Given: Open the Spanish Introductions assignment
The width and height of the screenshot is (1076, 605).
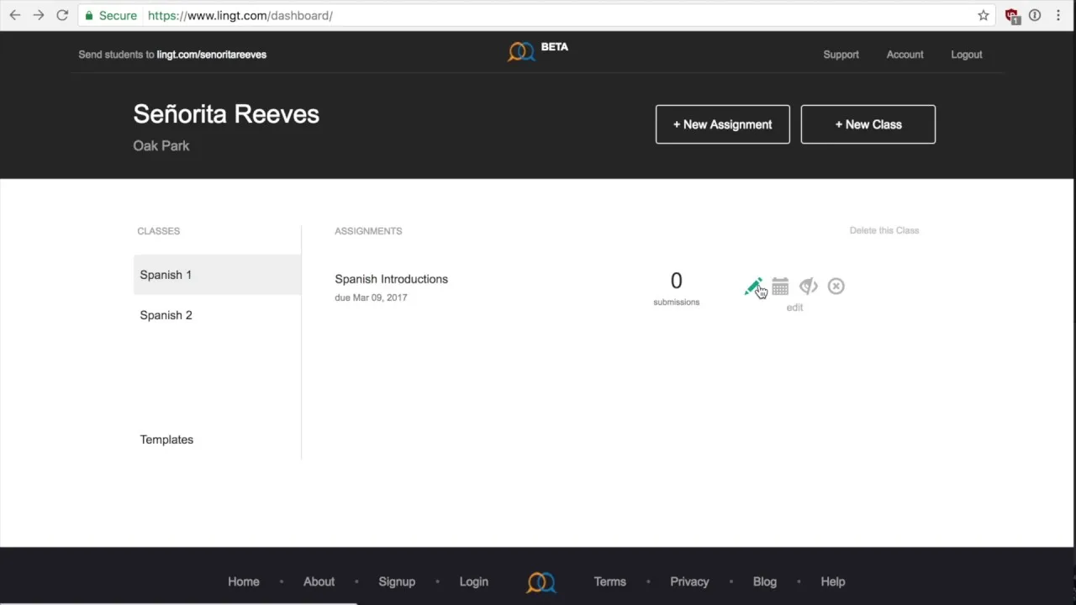Looking at the screenshot, I should 391,279.
